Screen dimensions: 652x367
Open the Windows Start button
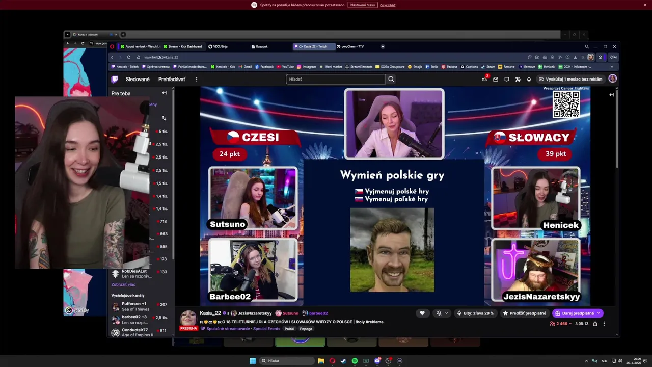[x=253, y=361]
